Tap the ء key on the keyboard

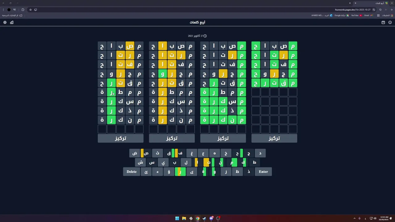click(x=157, y=172)
